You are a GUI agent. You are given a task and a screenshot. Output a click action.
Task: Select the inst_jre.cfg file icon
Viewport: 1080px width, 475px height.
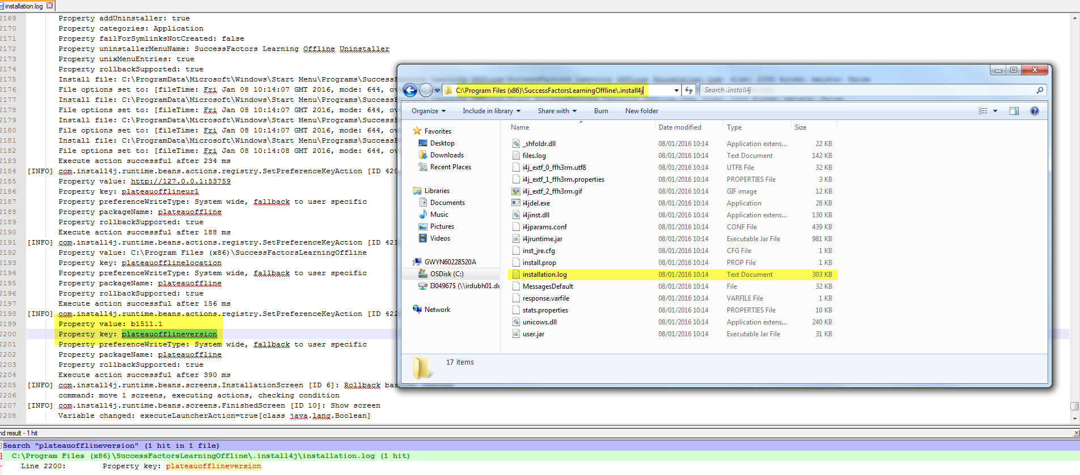[x=516, y=251]
